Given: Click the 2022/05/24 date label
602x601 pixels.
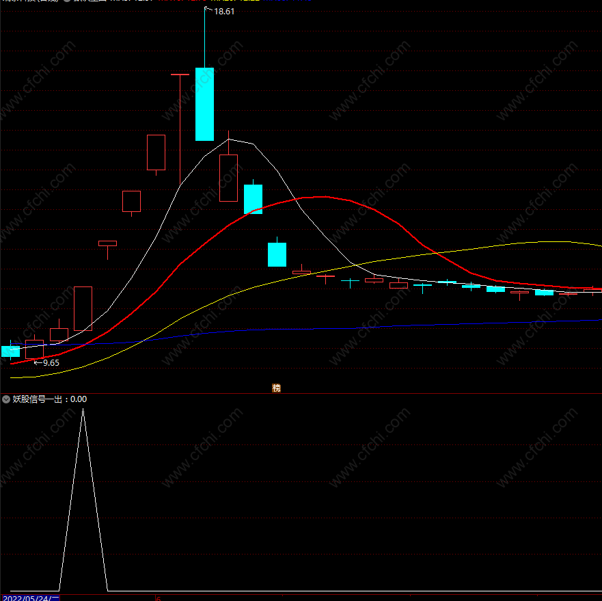Looking at the screenshot, I should tap(31, 598).
